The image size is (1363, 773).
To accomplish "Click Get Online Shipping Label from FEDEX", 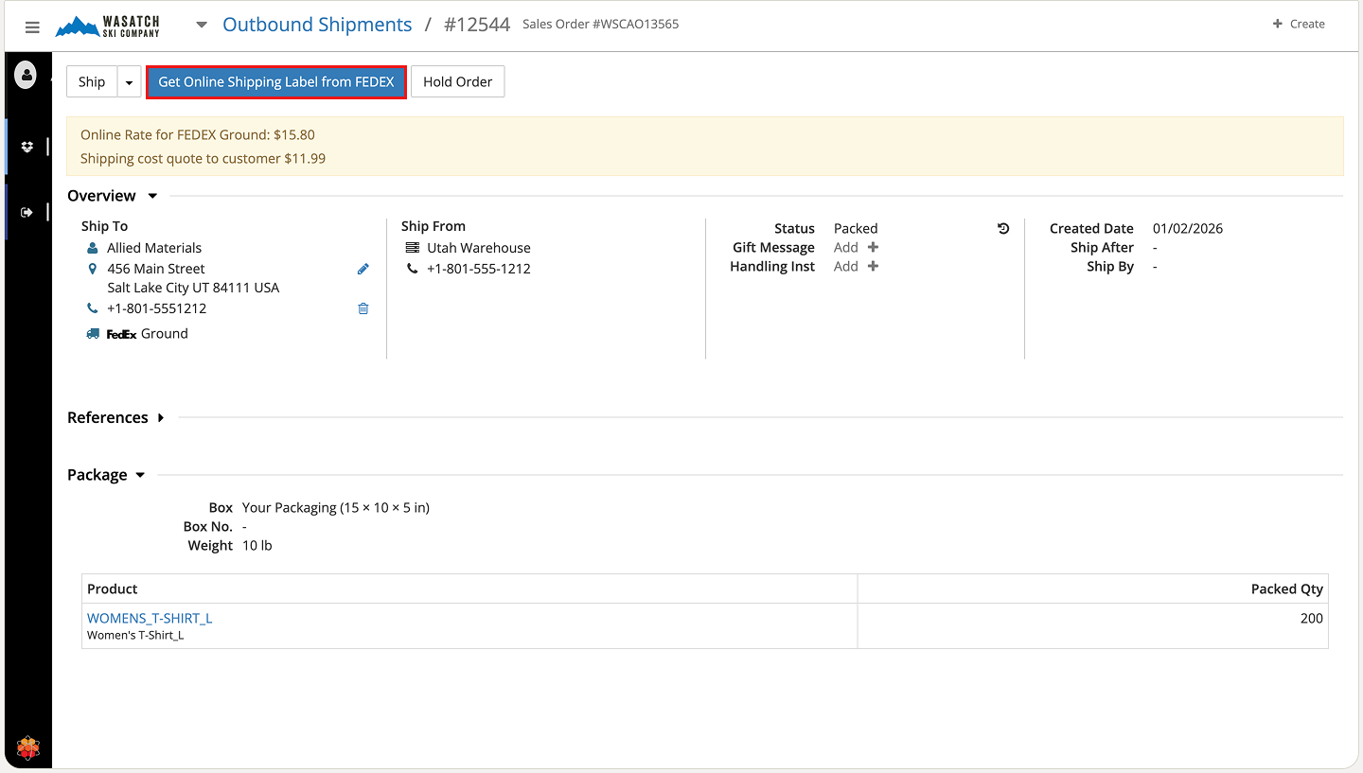I will tap(276, 82).
